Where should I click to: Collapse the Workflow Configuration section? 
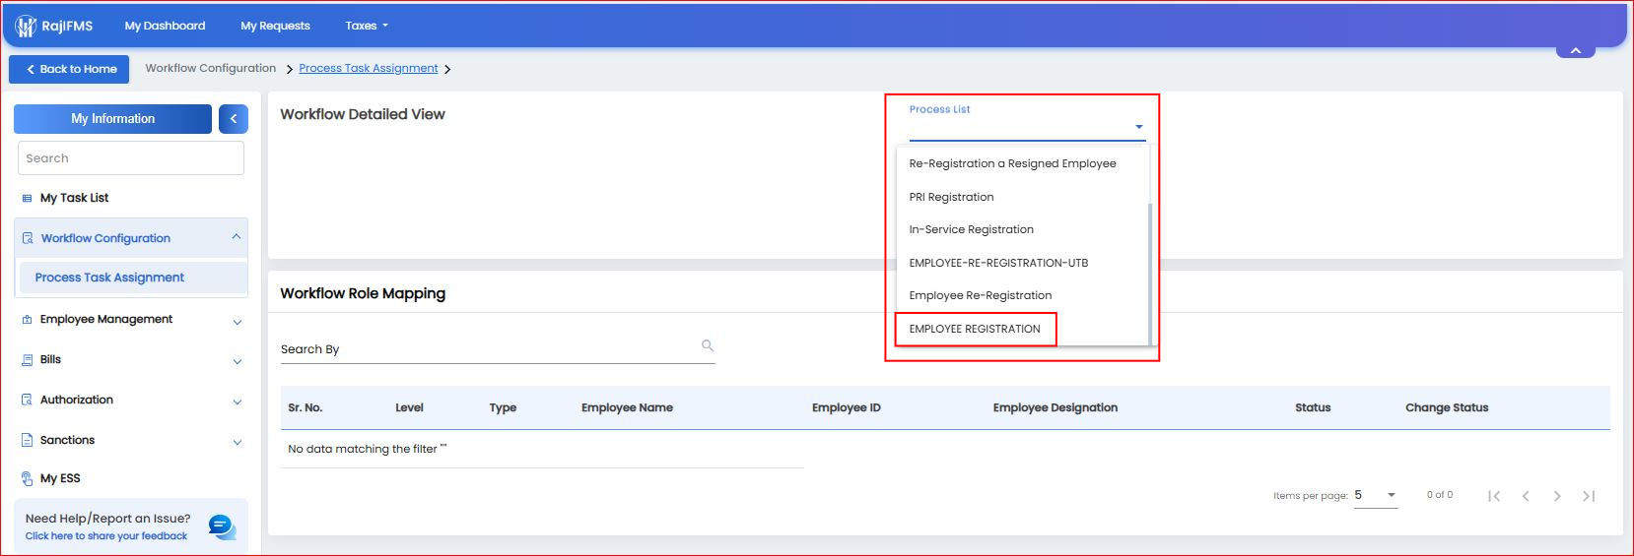click(237, 237)
